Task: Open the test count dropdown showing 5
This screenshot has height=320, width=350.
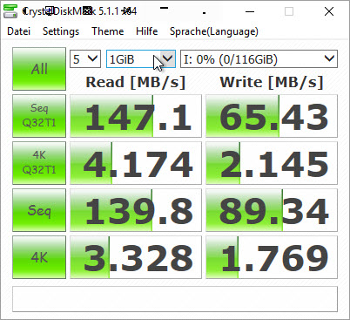Action: 85,59
